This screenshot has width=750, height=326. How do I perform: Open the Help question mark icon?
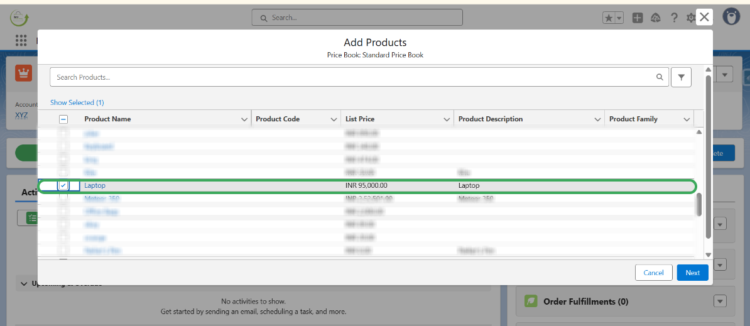pyautogui.click(x=674, y=18)
